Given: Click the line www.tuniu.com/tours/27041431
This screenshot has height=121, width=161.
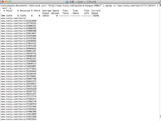Looking at the screenshot, I should pyautogui.click(x=19, y=43).
